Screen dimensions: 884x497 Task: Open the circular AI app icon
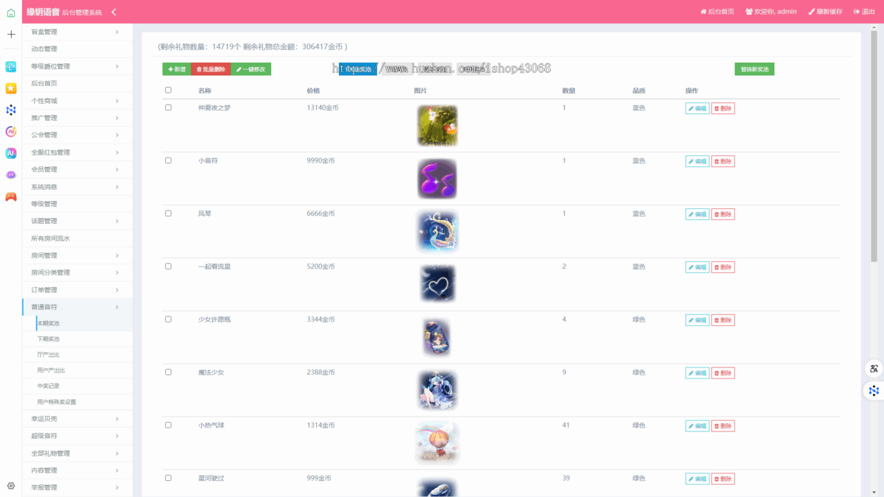[11, 132]
